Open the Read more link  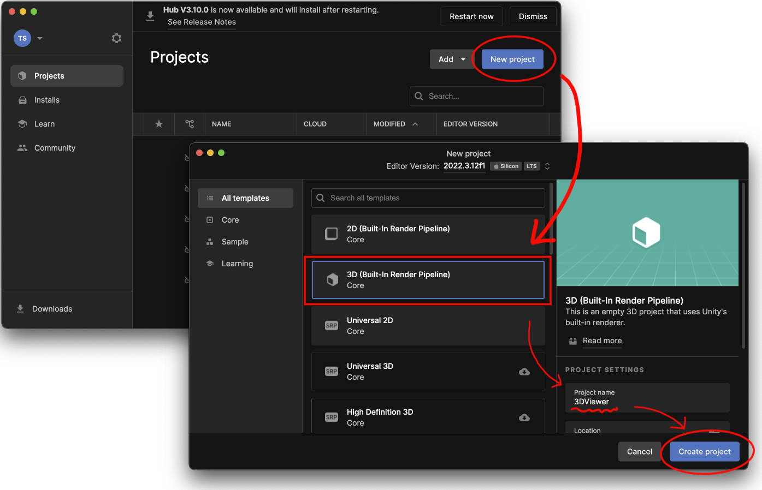[602, 340]
